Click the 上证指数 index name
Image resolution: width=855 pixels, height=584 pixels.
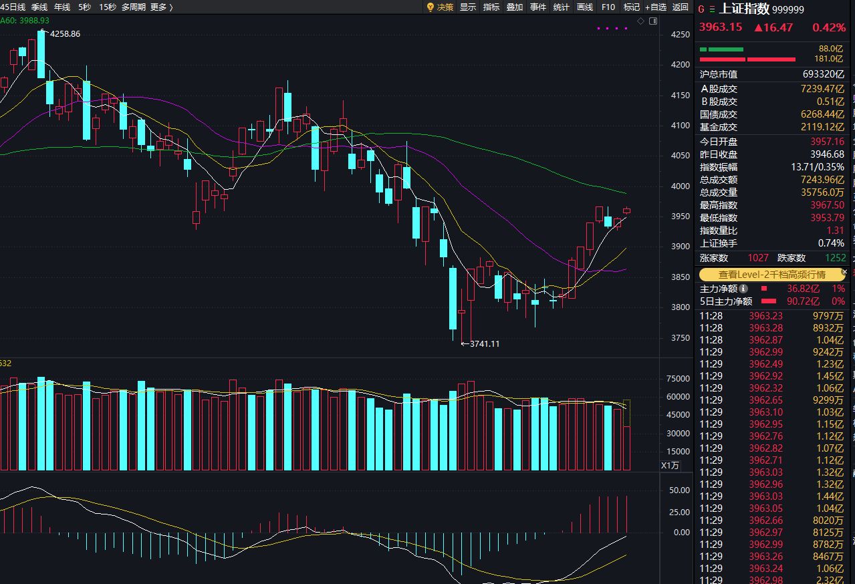[x=745, y=9]
